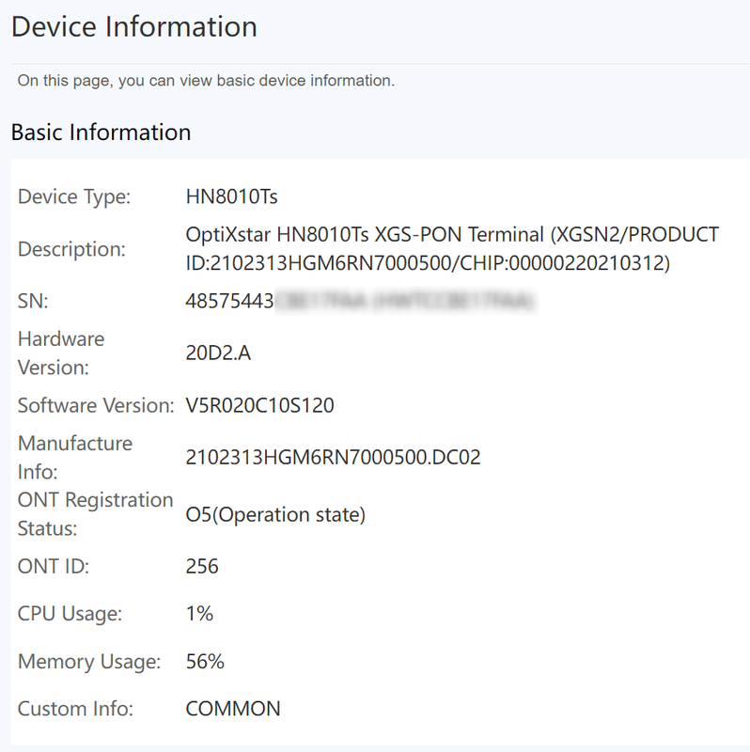
Task: Click the page description sentence
Action: point(206,81)
